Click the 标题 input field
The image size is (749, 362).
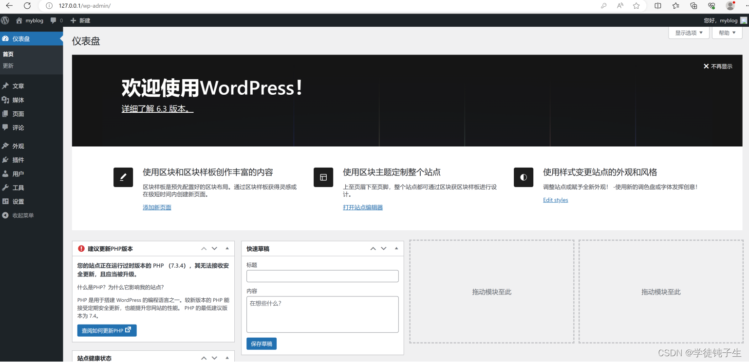coord(322,276)
